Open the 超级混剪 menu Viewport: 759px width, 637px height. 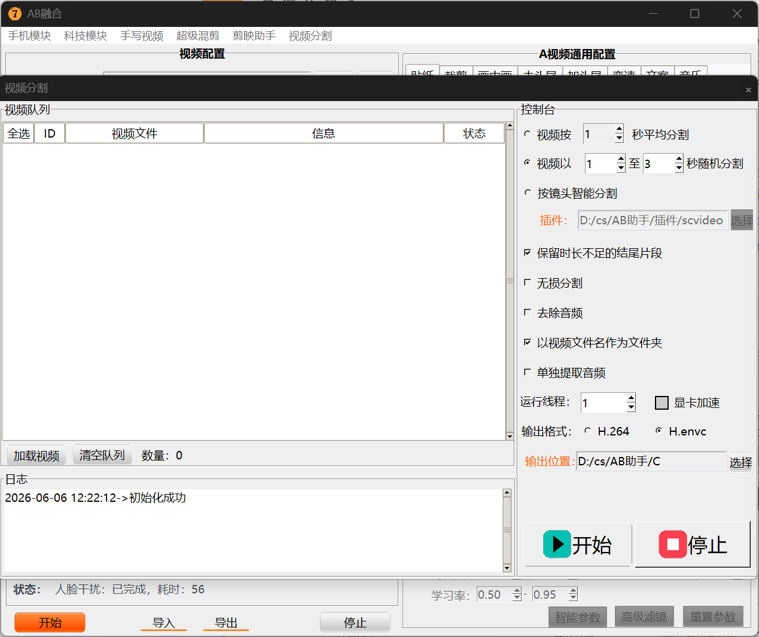click(x=198, y=36)
